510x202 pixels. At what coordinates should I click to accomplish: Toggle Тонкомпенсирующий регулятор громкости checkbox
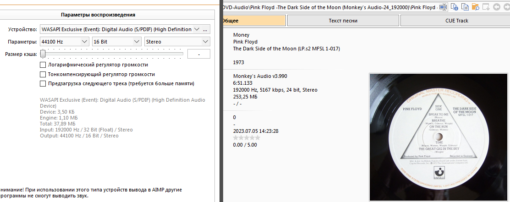click(x=43, y=74)
